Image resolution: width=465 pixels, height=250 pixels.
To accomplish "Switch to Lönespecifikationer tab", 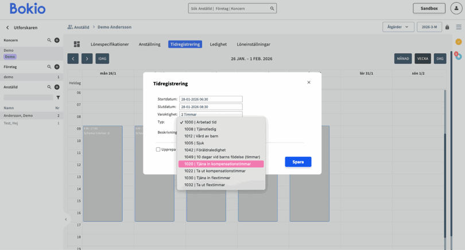I will (x=110, y=44).
